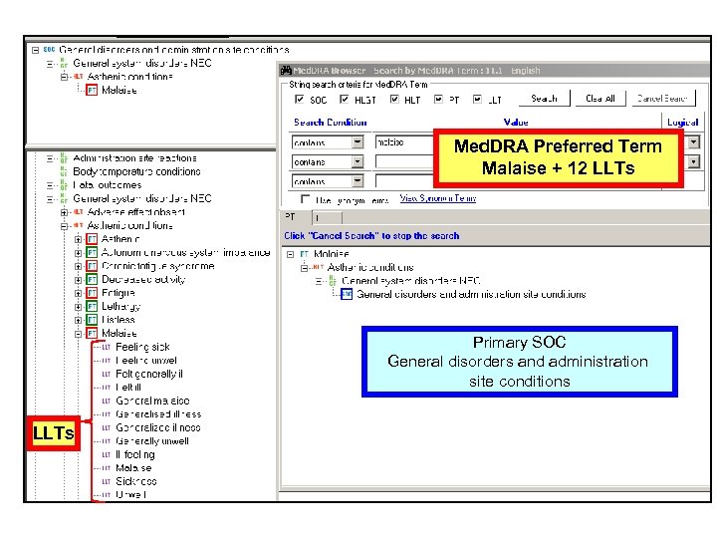Expand the Adverse effect absent node
Viewport: 717px width, 538px height.
(x=64, y=212)
